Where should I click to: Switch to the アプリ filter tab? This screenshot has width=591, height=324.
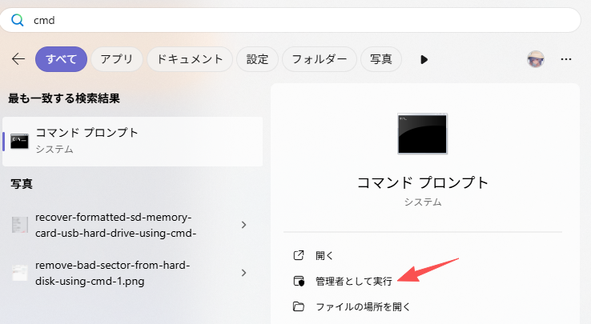(x=117, y=59)
